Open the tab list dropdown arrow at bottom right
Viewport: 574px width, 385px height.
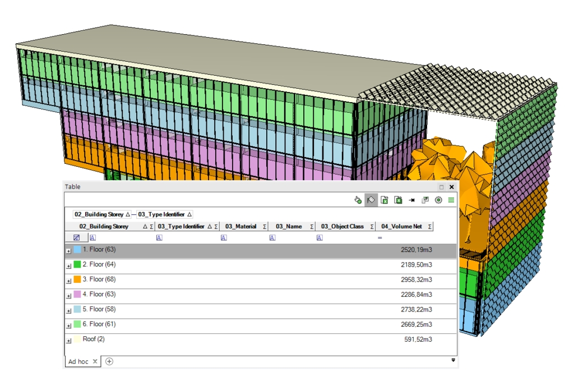pyautogui.click(x=453, y=360)
